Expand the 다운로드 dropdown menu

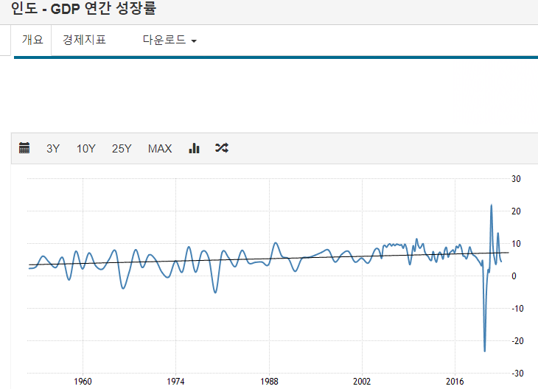(x=170, y=40)
